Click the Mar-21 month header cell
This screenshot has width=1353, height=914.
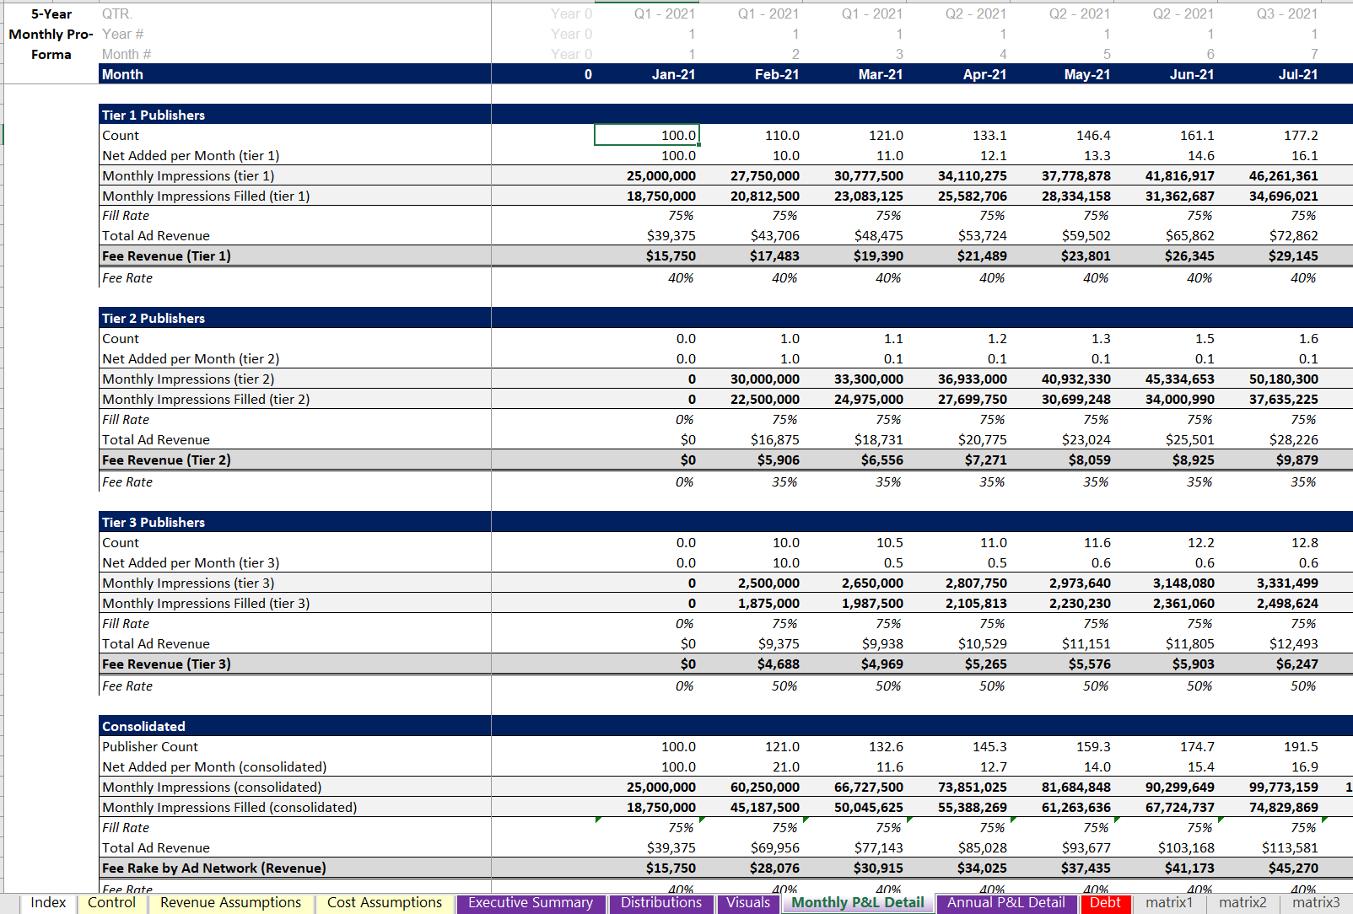[x=854, y=74]
